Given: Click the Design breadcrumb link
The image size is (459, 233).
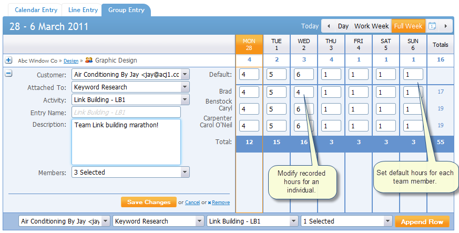Looking at the screenshot, I should click(x=71, y=60).
